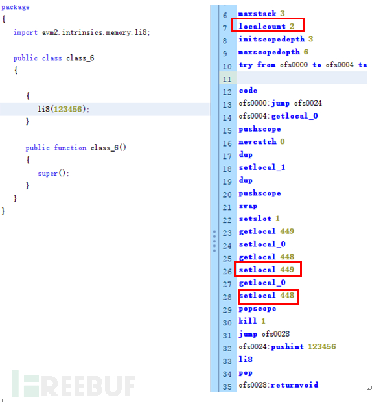The width and height of the screenshot is (381, 402).
Task: Click 'kill 1' instruction
Action: (x=251, y=321)
